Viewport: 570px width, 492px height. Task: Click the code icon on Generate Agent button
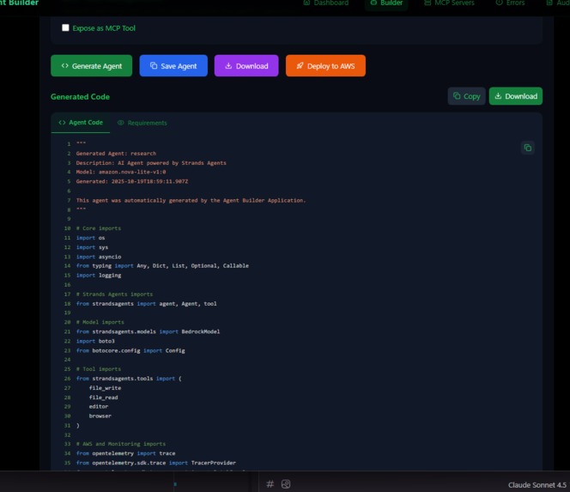click(x=65, y=66)
